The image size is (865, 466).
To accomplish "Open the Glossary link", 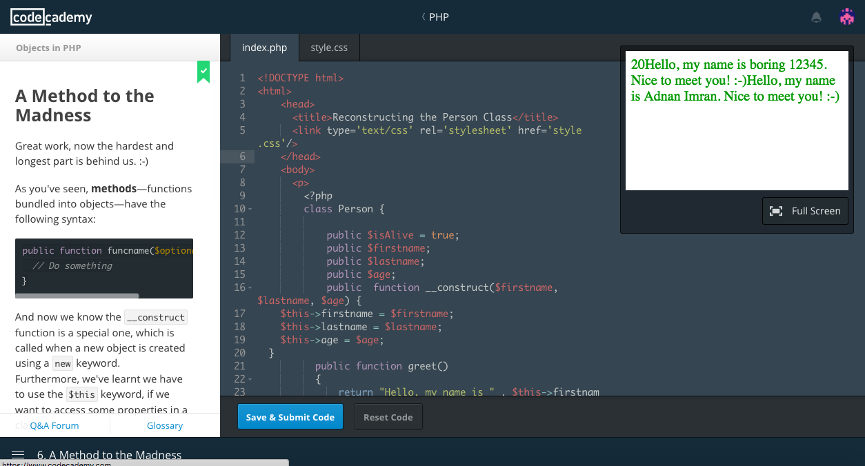I will 165,425.
